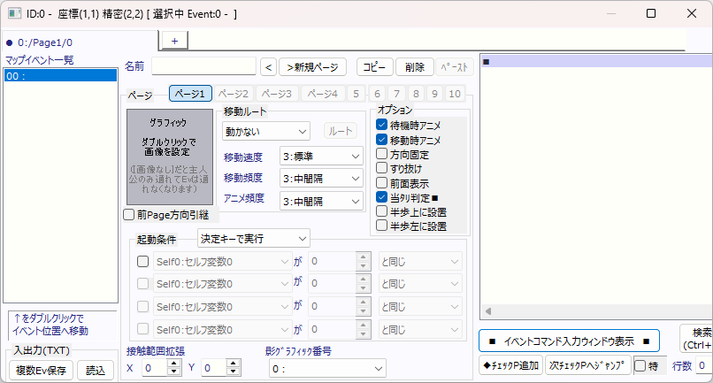Open the アニメ頻度 3:中間隔 dropdown
This screenshot has width=713, height=383.
pos(321,201)
